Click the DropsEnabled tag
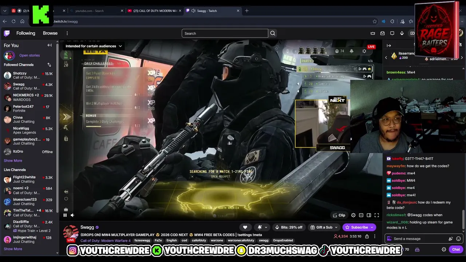466x262 pixels. (x=283, y=241)
